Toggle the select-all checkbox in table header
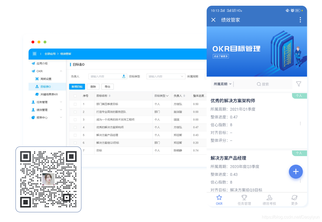The width and height of the screenshot is (322, 222). (x=75, y=96)
